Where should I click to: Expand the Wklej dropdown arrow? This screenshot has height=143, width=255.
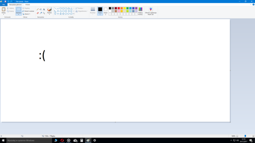[3, 14]
